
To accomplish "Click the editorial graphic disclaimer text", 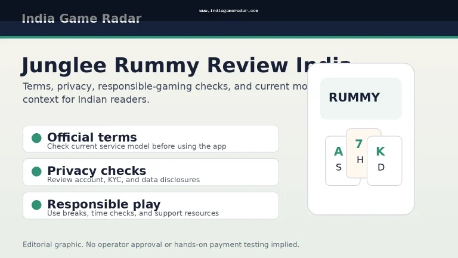I will click(x=161, y=244).
